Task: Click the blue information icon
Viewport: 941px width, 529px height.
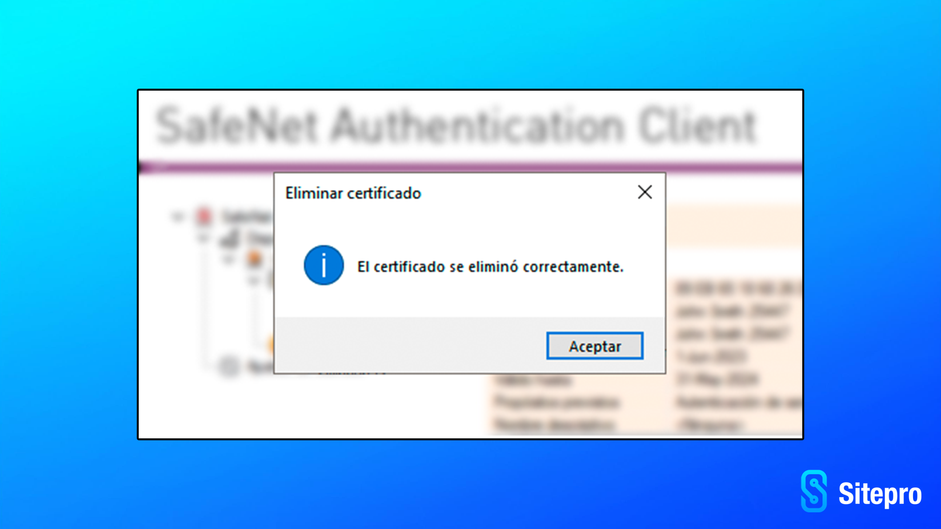Action: point(323,265)
